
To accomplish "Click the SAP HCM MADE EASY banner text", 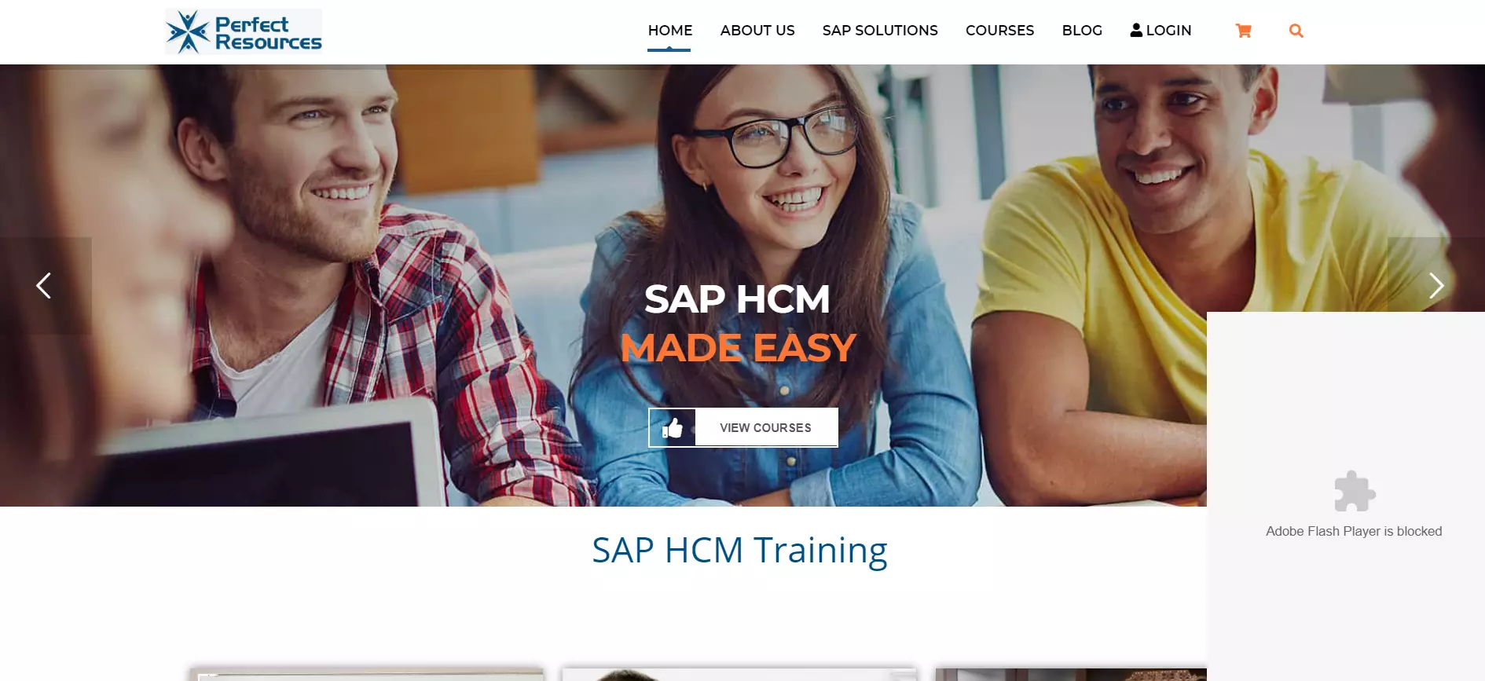I will coord(738,323).
